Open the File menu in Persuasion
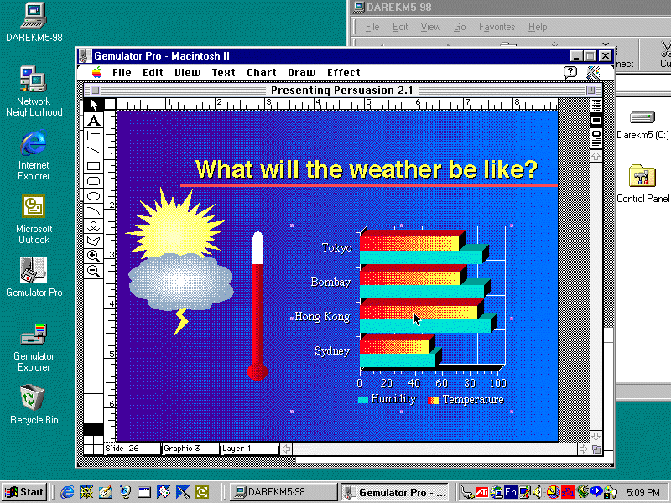The height and width of the screenshot is (503, 671). (x=122, y=73)
